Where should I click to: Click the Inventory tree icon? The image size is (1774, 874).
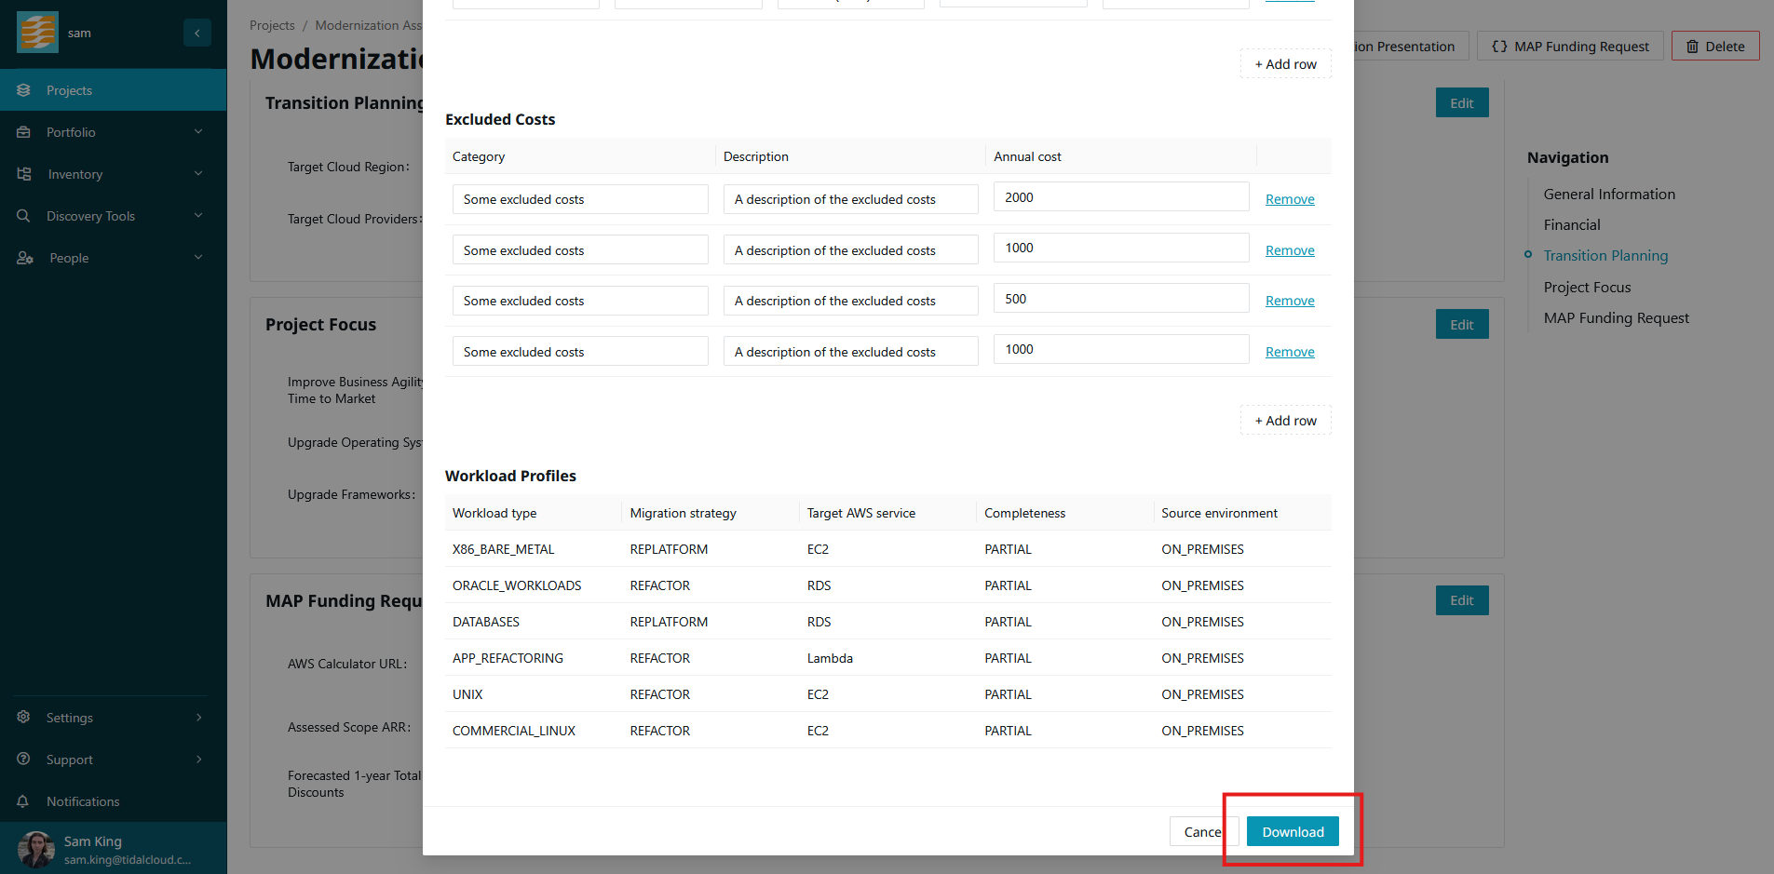tap(24, 174)
